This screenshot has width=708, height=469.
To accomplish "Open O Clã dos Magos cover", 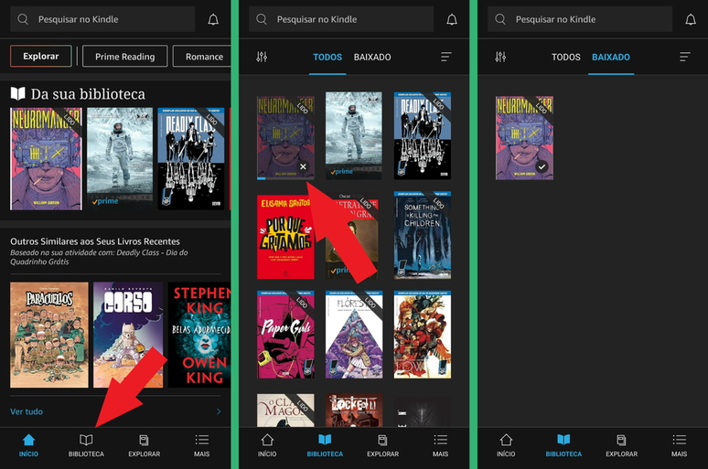I will [x=285, y=410].
